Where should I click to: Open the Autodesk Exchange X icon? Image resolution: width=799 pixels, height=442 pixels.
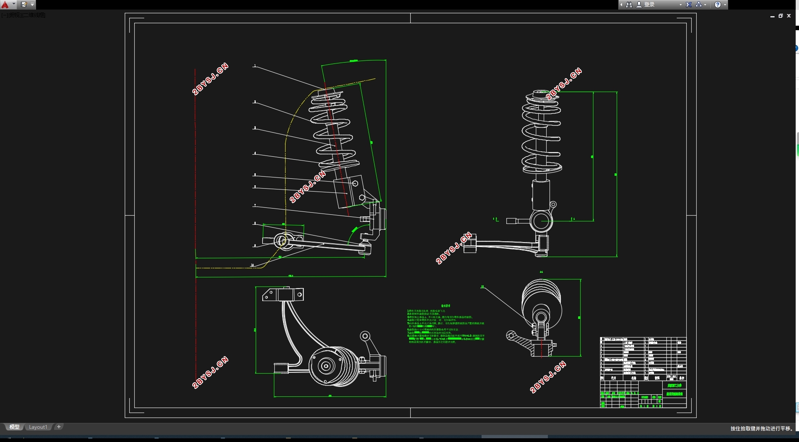tap(689, 5)
